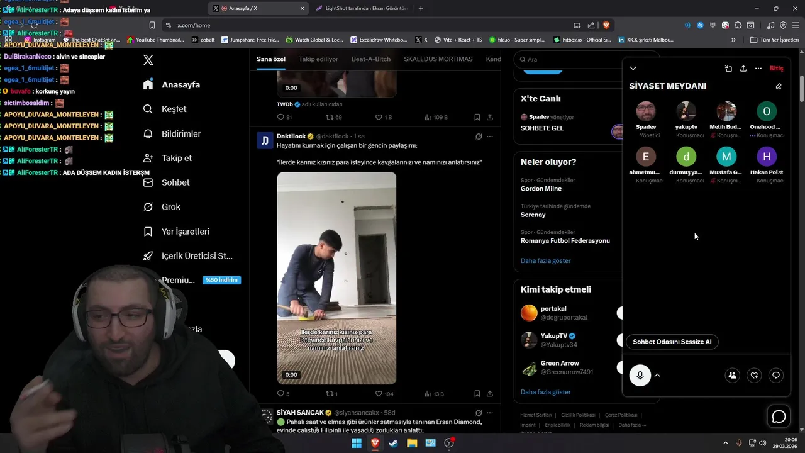The image size is (805, 453).
Task: Select Spadev host avatar in space
Action: (x=646, y=111)
